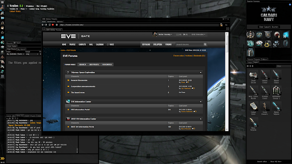Open the location menu icon beside Venilen
This screenshot has height=164, width=292.
click(8, 6)
